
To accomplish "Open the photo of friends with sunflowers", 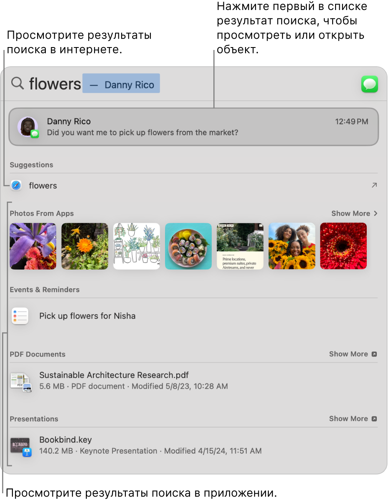I will pyautogui.click(x=292, y=246).
